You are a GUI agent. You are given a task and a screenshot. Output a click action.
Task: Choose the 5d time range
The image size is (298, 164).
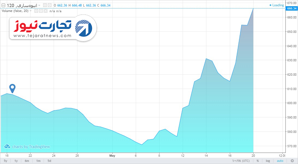pyautogui.click(x=49, y=161)
